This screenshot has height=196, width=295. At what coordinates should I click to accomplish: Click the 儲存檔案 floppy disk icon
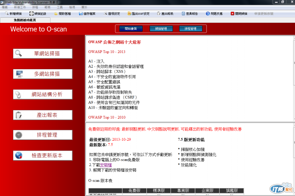coord(81,14)
